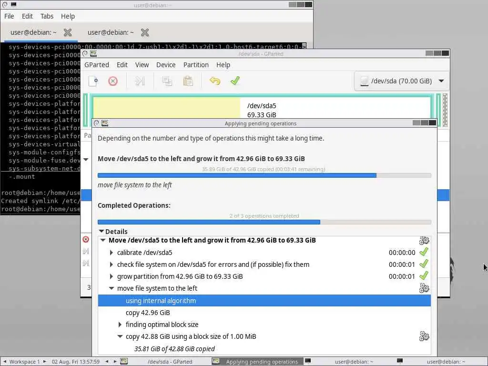Click the 00:00:00 duration for calibrate /dev/sda5
This screenshot has height=366, width=488.
[x=402, y=253]
